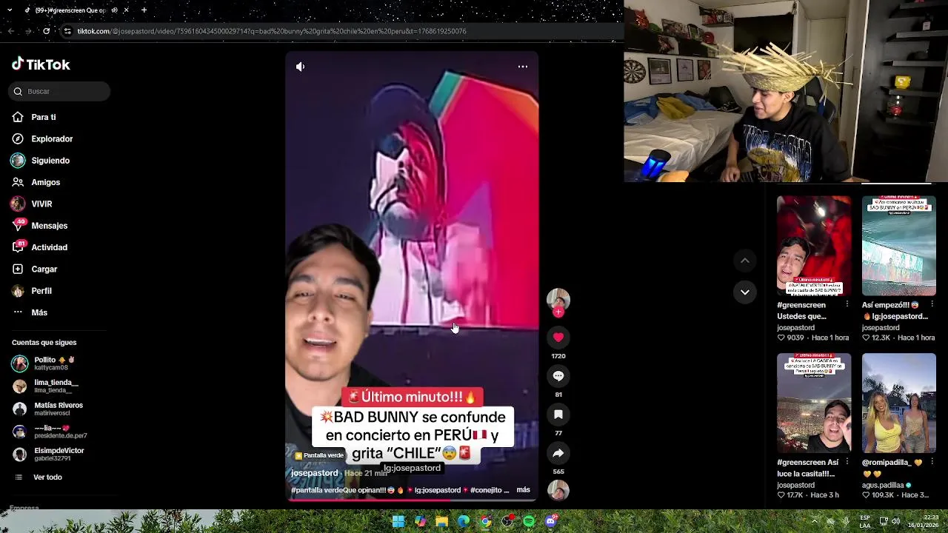The image size is (948, 533).
Task: Seek on the video progress bar
Action: [412, 500]
